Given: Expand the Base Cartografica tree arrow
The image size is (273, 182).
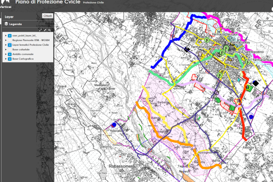Looking at the screenshot, I should 6,59.
